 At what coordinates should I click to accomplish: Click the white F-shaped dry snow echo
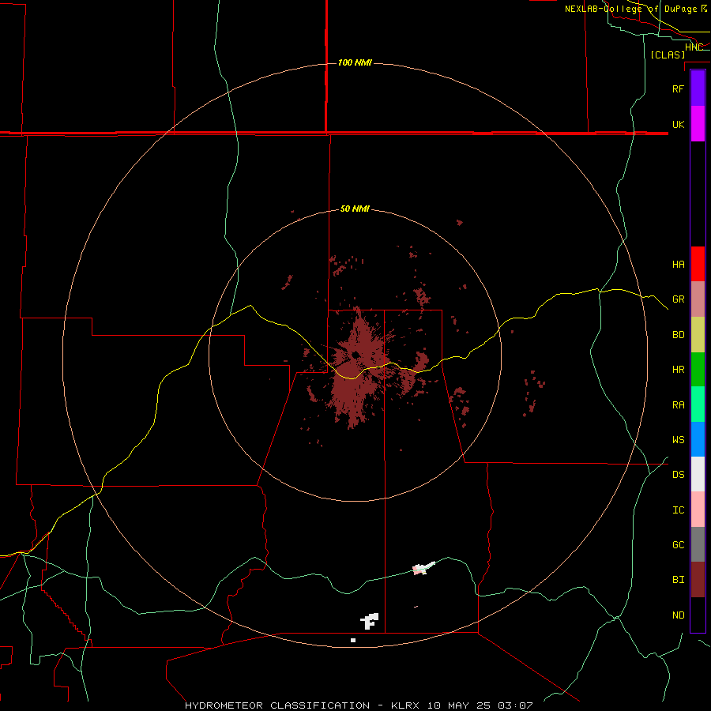[x=370, y=621]
